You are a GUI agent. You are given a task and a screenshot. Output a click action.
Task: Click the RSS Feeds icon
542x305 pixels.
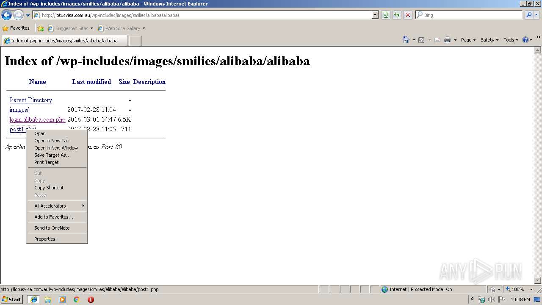click(x=421, y=40)
